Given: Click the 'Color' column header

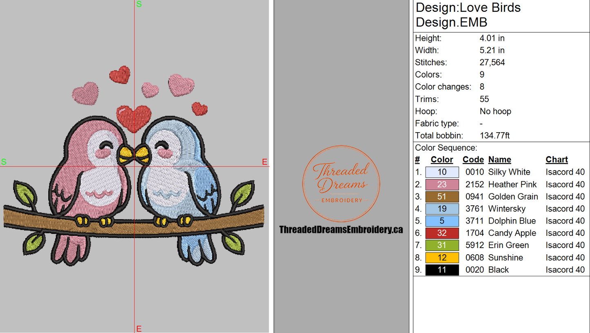Looking at the screenshot, I should point(442,160).
